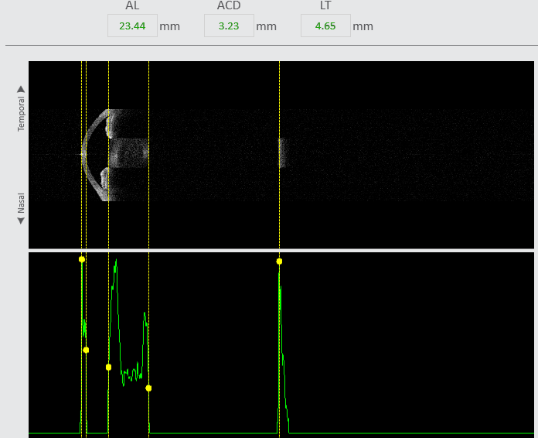
Task: Select the anterior cornea peak marker dot
Action: (x=82, y=259)
